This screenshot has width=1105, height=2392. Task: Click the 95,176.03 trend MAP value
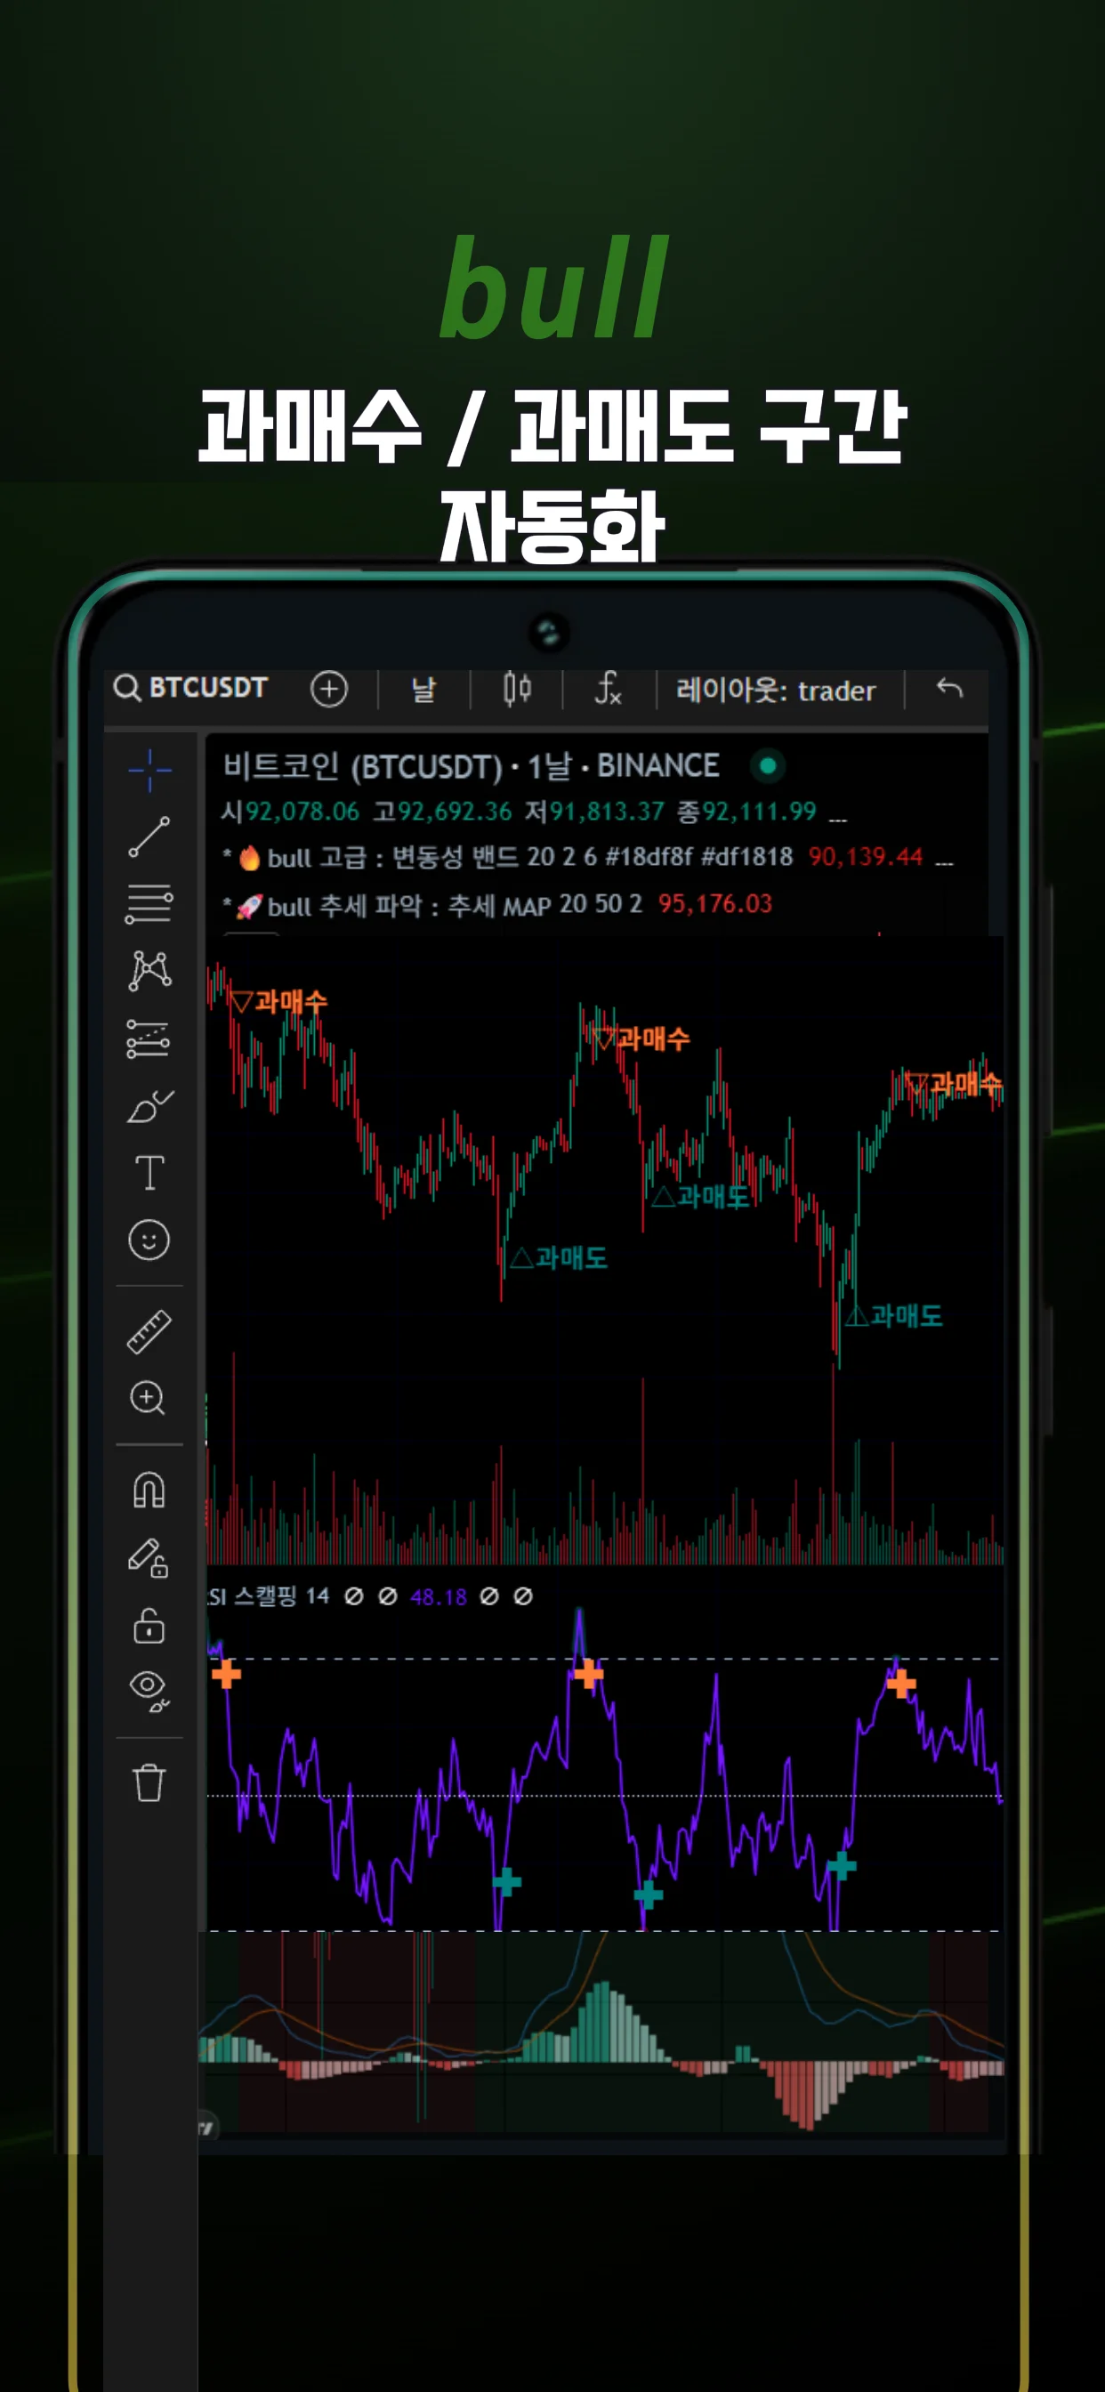(x=715, y=904)
